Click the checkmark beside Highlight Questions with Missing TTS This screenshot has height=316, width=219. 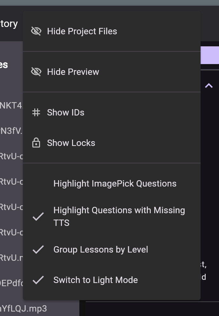coord(38,217)
